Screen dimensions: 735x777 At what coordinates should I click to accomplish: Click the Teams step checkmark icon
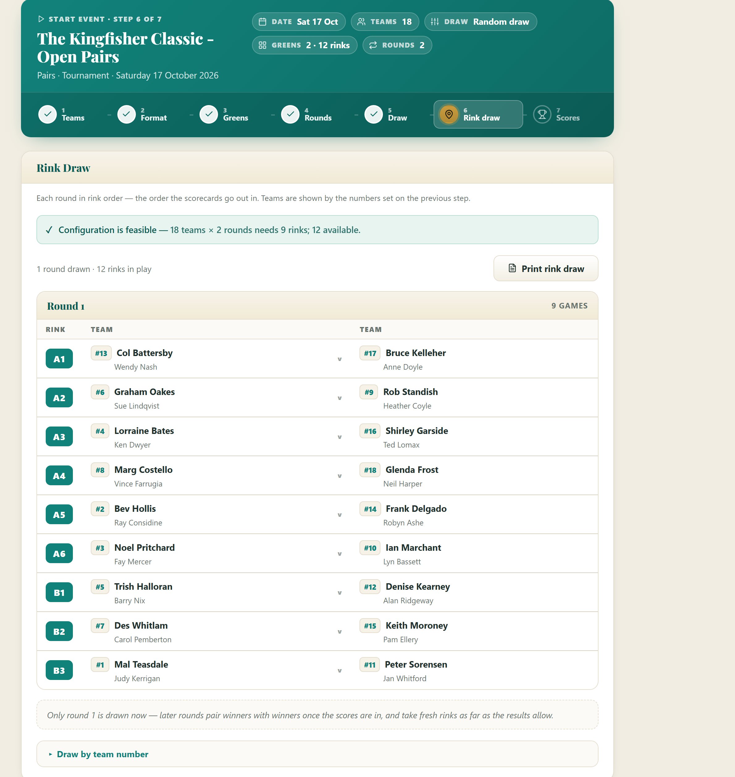(x=48, y=114)
